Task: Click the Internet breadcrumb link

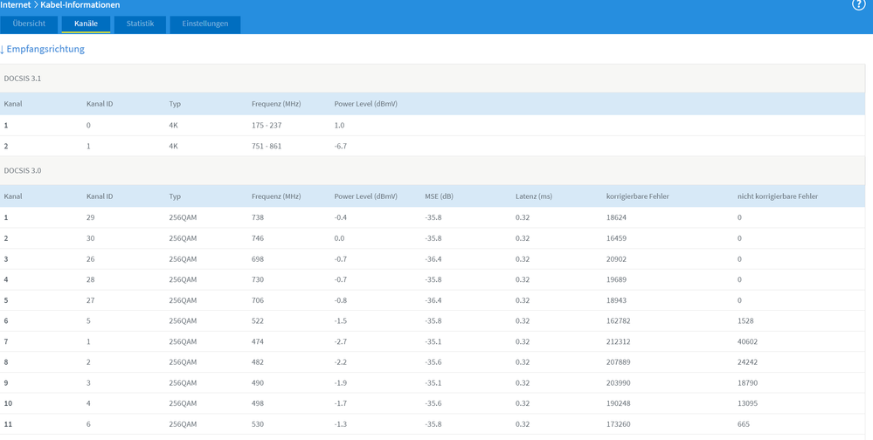Action: [15, 5]
